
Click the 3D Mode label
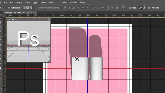[x=133, y=8]
